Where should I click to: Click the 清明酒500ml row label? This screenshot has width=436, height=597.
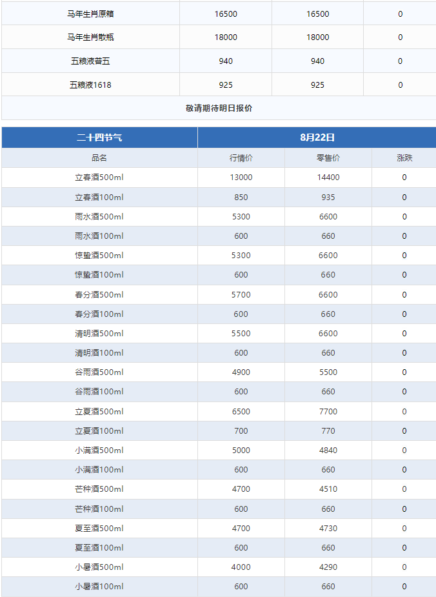(99, 334)
